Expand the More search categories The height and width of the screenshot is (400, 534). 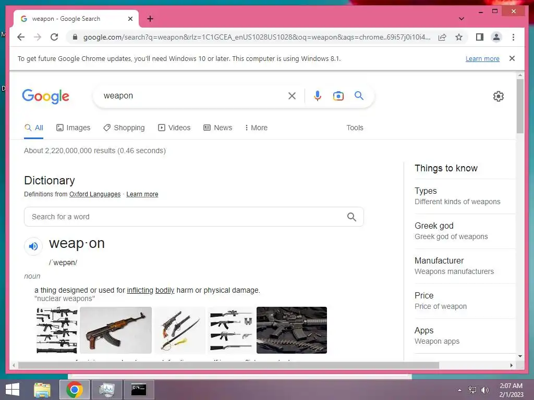point(256,128)
